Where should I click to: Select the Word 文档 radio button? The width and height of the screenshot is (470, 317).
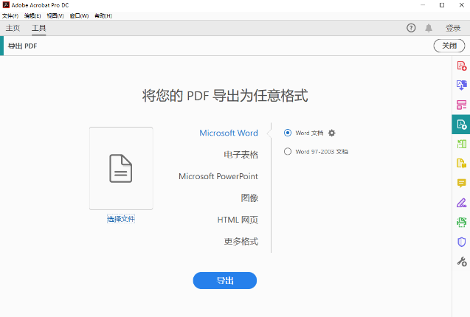point(288,133)
